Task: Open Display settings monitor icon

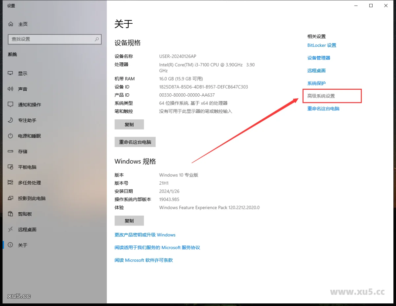Action: pos(11,73)
